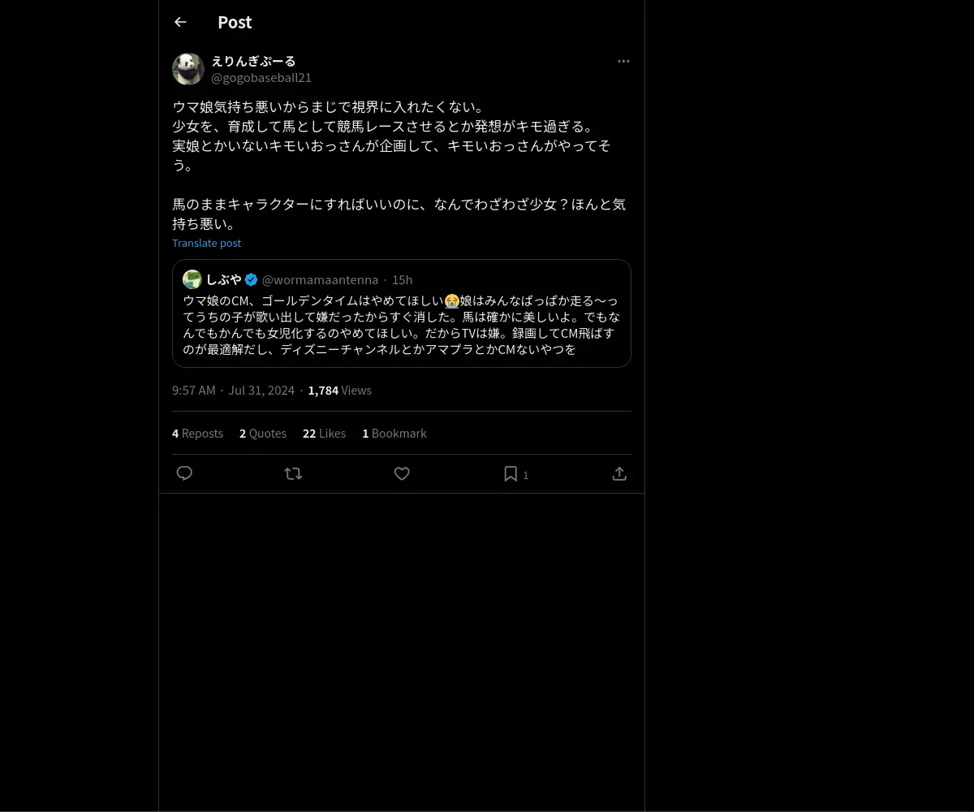The image size is (974, 812).
Task: Share the post via upload arrow icon
Action: pyautogui.click(x=619, y=473)
